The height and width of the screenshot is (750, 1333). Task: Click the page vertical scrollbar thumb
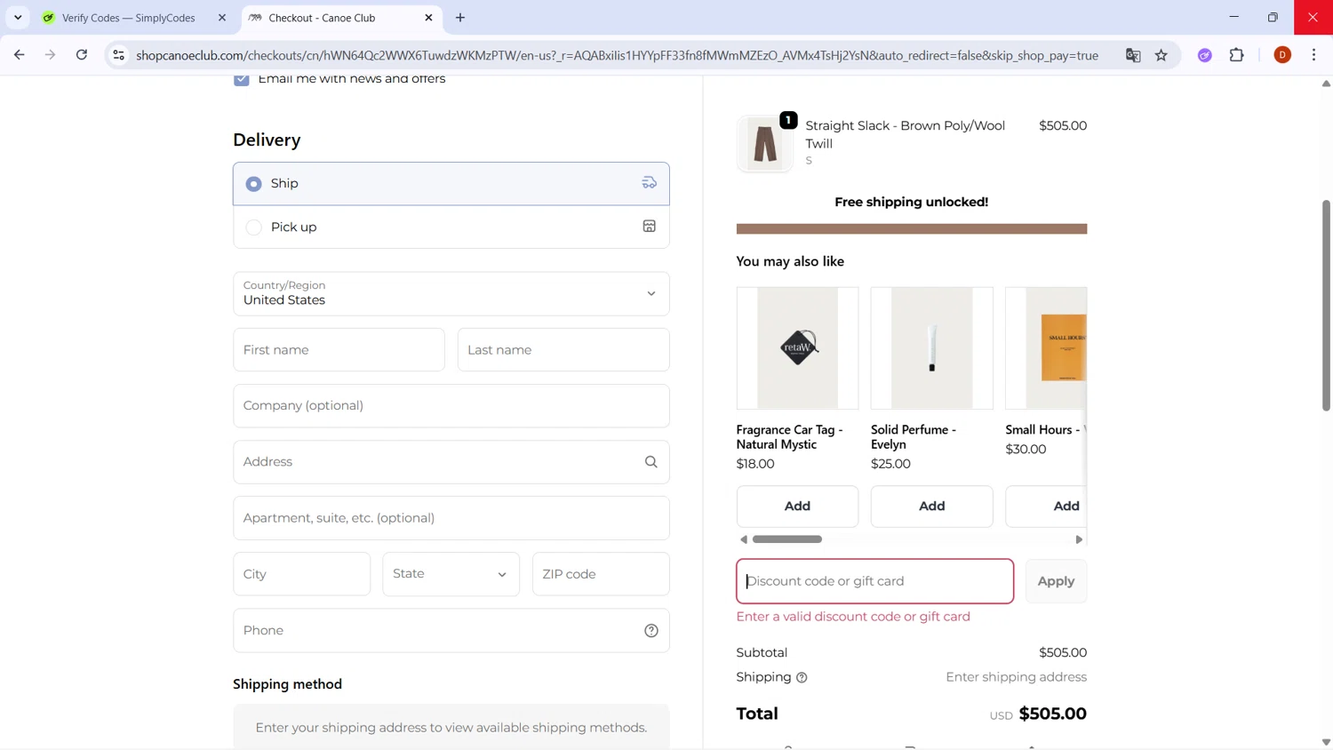1326,305
